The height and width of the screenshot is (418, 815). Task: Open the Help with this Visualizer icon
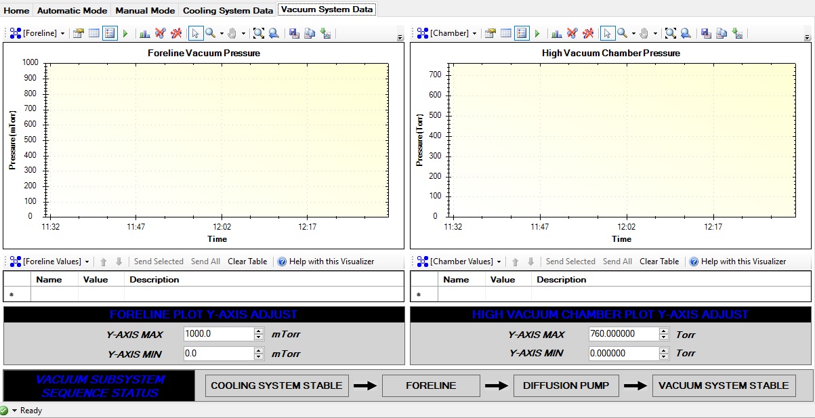(281, 261)
